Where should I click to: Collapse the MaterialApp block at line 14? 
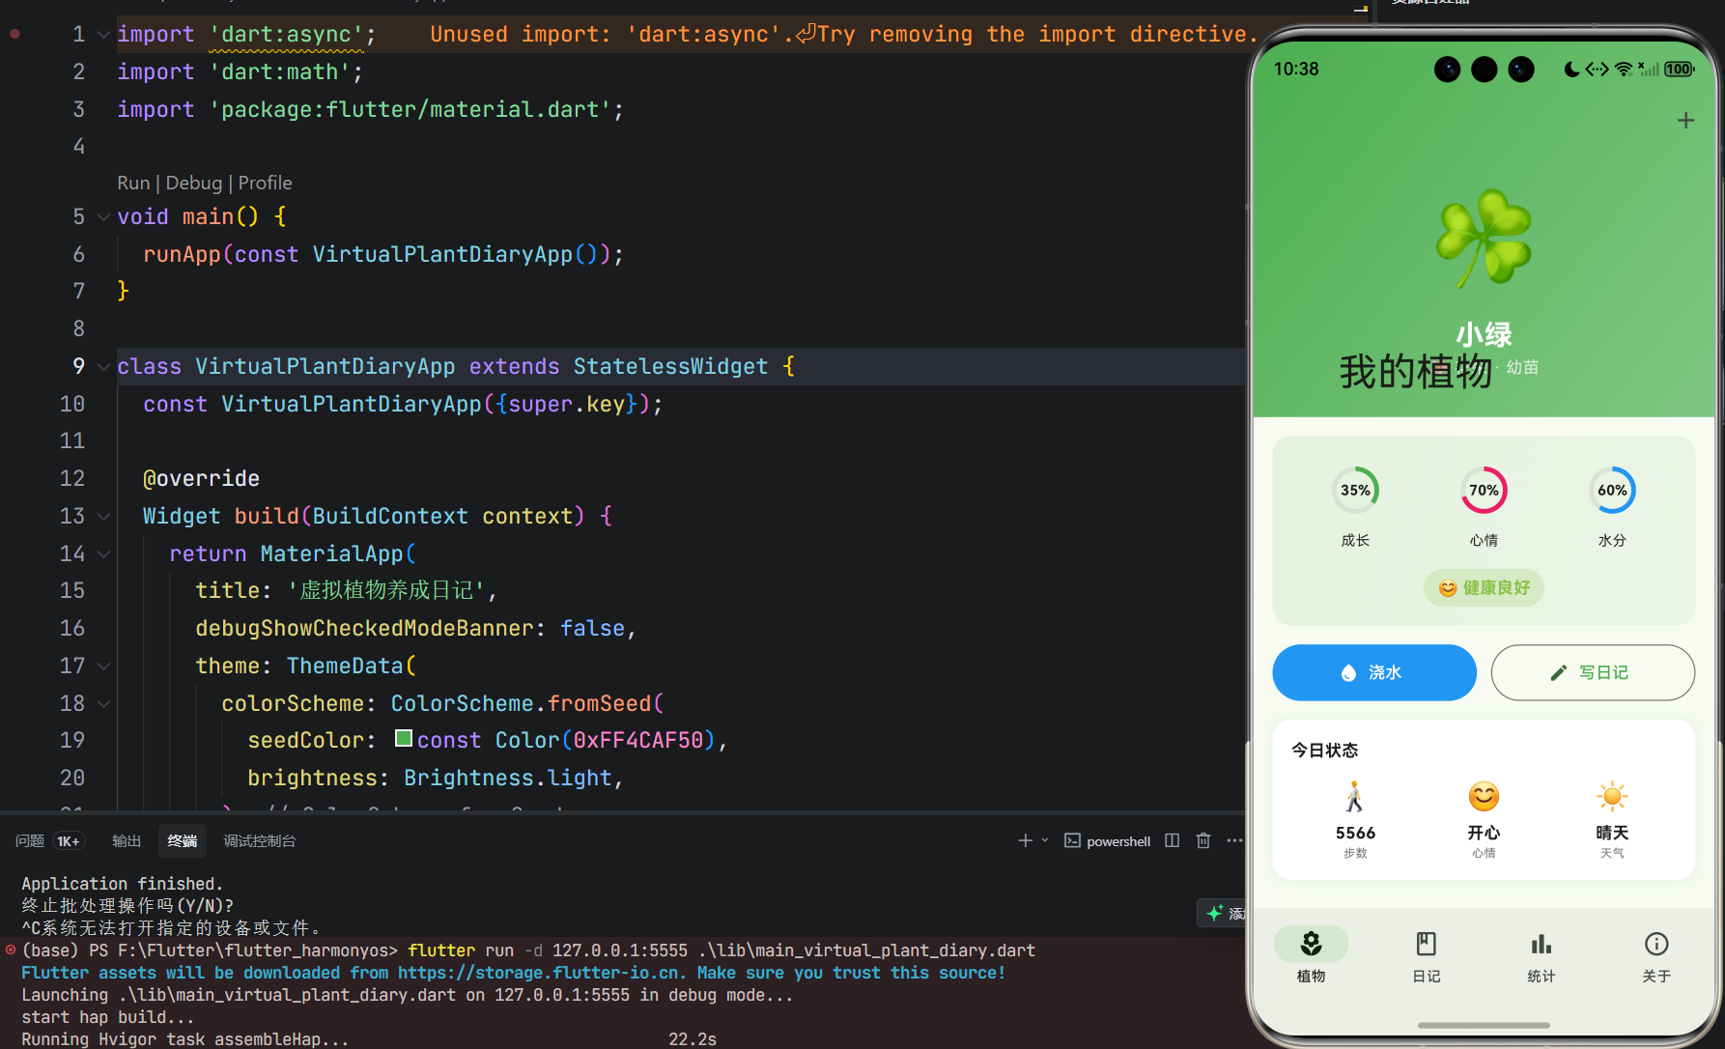tap(103, 554)
